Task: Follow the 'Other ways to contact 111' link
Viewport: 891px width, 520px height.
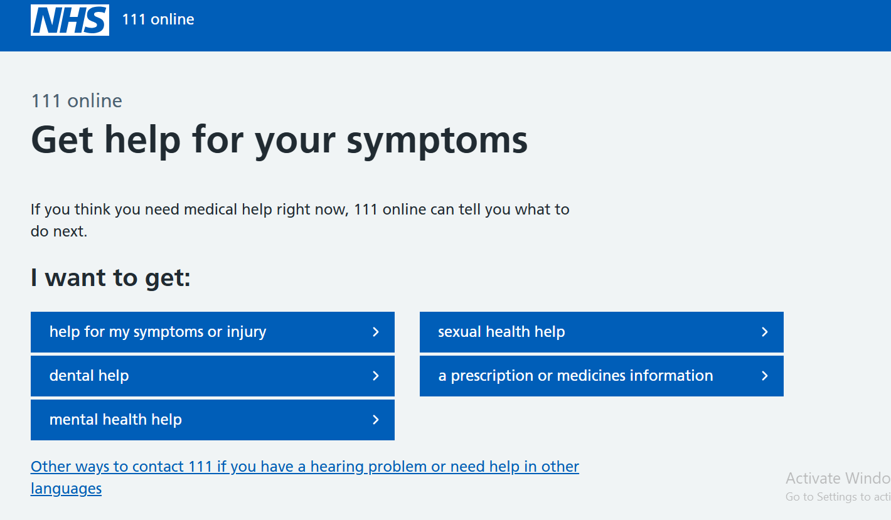Action: (x=304, y=467)
